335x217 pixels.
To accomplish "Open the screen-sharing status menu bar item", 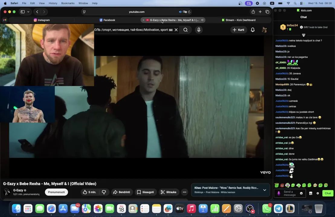I will click(x=249, y=3).
